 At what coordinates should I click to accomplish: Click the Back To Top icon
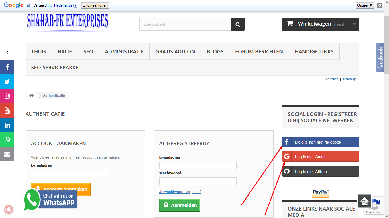pos(365,201)
